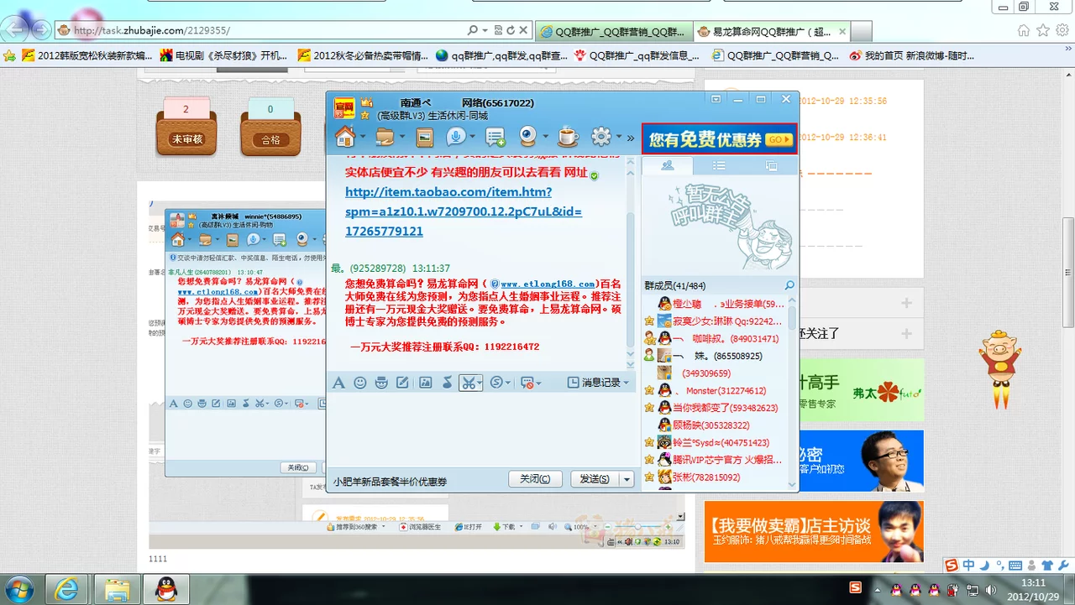Open group photo album icon
The image size is (1075, 605).
point(425,137)
